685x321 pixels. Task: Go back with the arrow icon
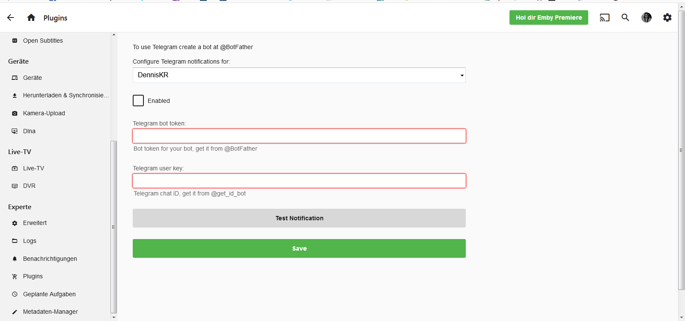[11, 18]
